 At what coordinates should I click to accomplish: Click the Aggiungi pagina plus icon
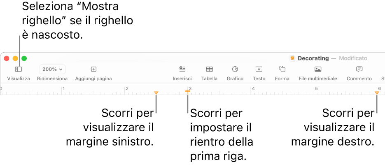(93, 70)
